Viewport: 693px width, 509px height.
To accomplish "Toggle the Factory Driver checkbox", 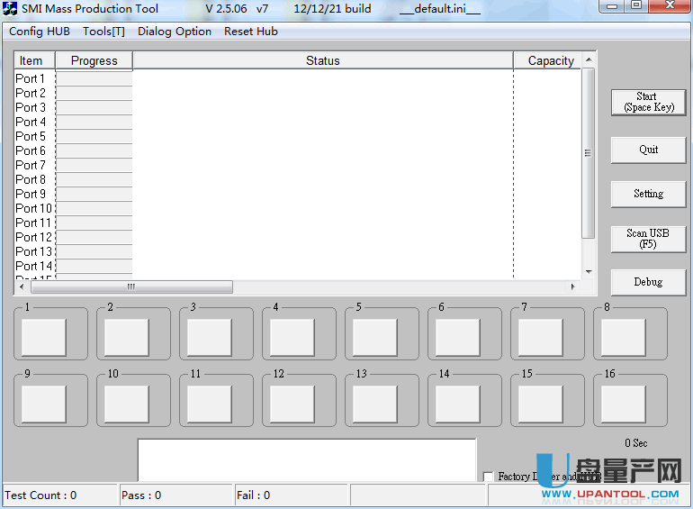I will click(x=489, y=477).
